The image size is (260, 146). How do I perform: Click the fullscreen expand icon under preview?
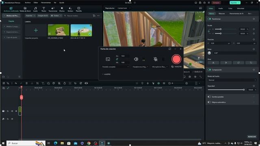(x=200, y=77)
